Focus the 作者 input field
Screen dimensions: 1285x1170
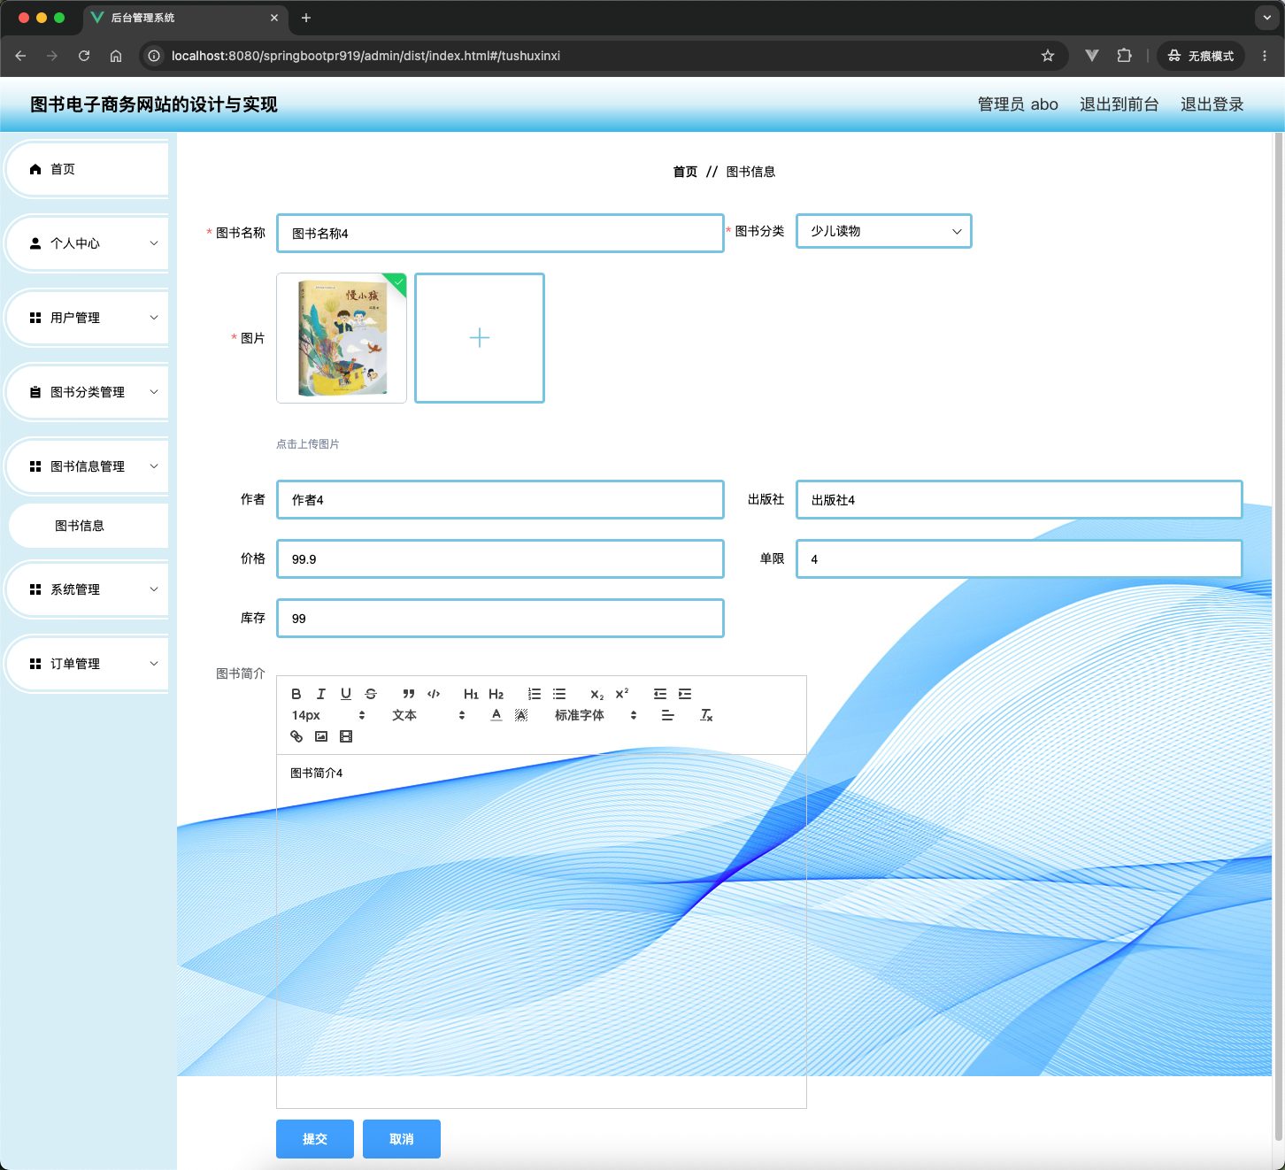[500, 500]
